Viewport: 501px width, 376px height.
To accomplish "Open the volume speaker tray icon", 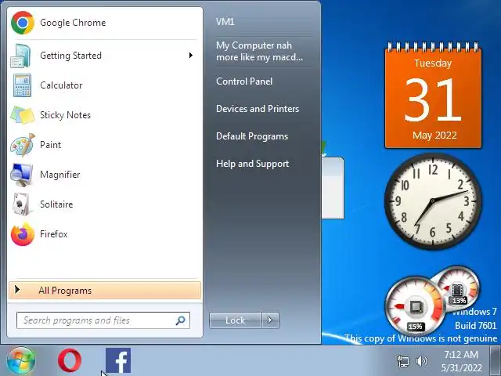I will 421,361.
